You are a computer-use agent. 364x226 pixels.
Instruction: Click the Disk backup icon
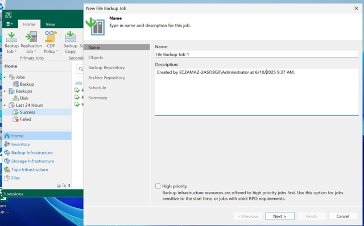click(x=15, y=98)
